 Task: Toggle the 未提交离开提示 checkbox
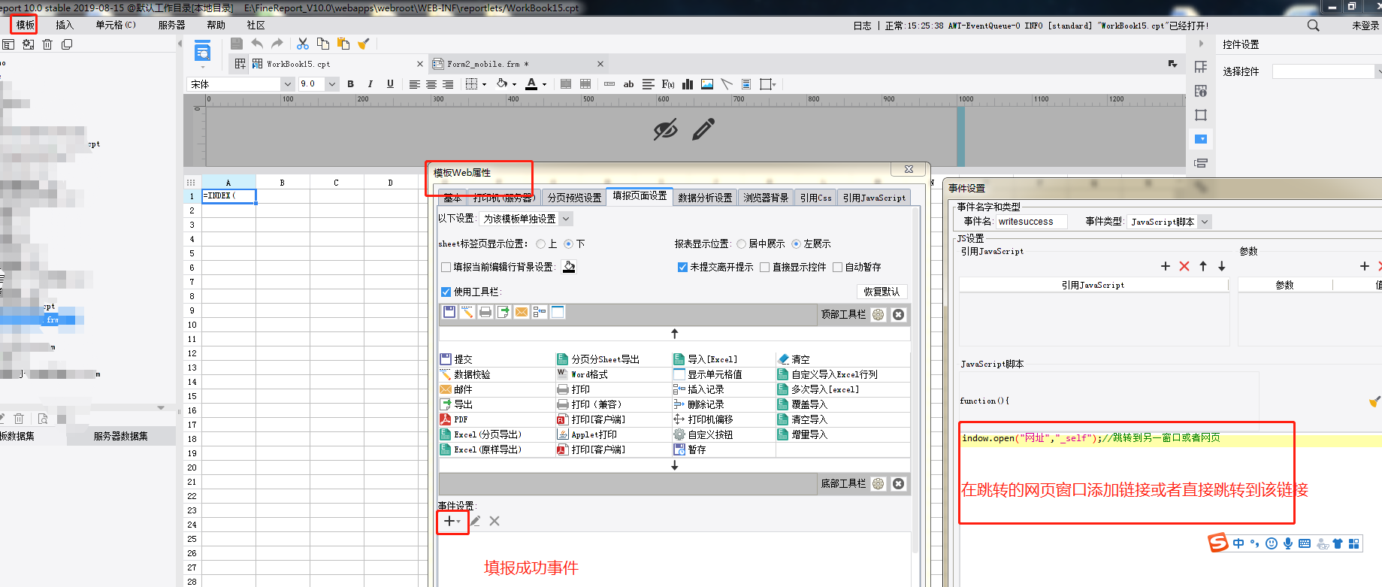tap(682, 268)
